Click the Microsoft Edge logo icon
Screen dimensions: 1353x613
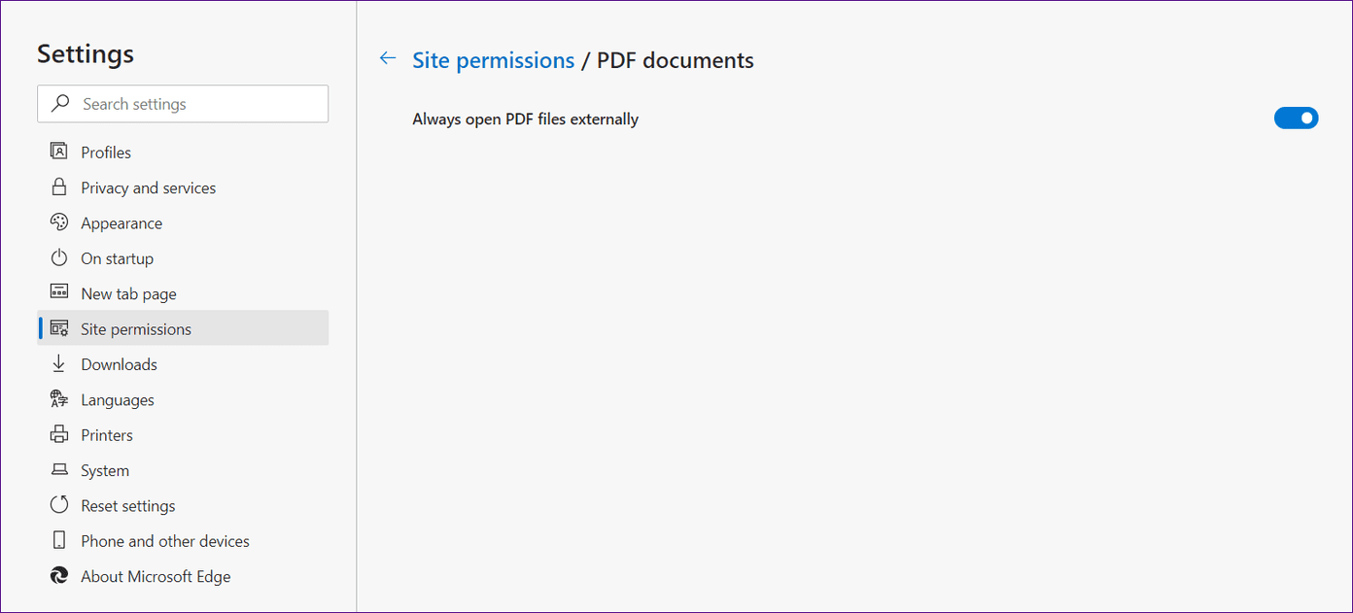(59, 576)
